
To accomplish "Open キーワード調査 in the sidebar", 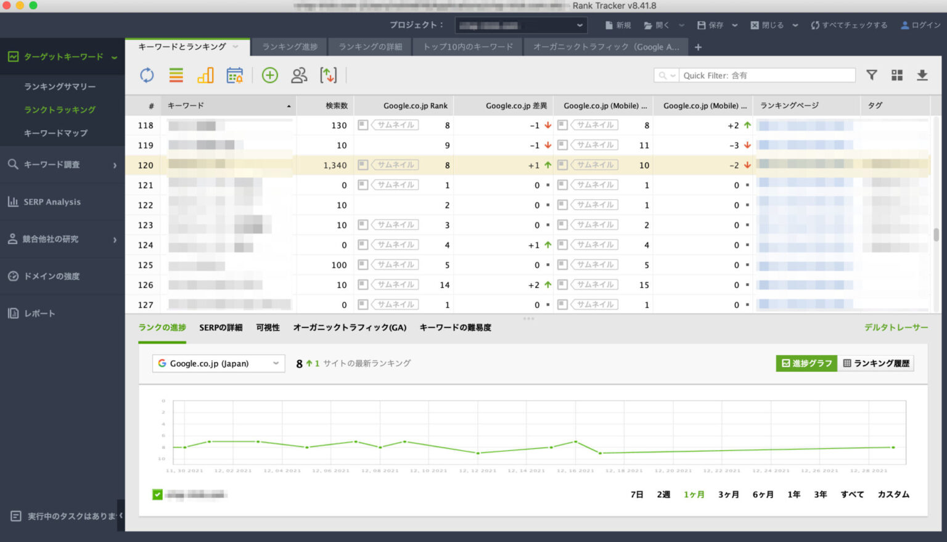I will (x=52, y=165).
